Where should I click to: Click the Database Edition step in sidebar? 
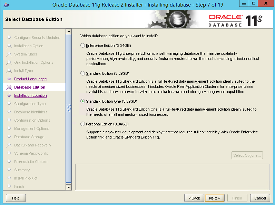(30, 87)
